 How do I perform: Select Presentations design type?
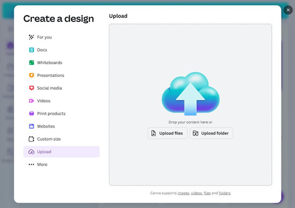click(61, 75)
